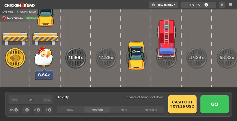Click the yellow INOUT taxi
The image size is (237, 121).
tap(136, 55)
